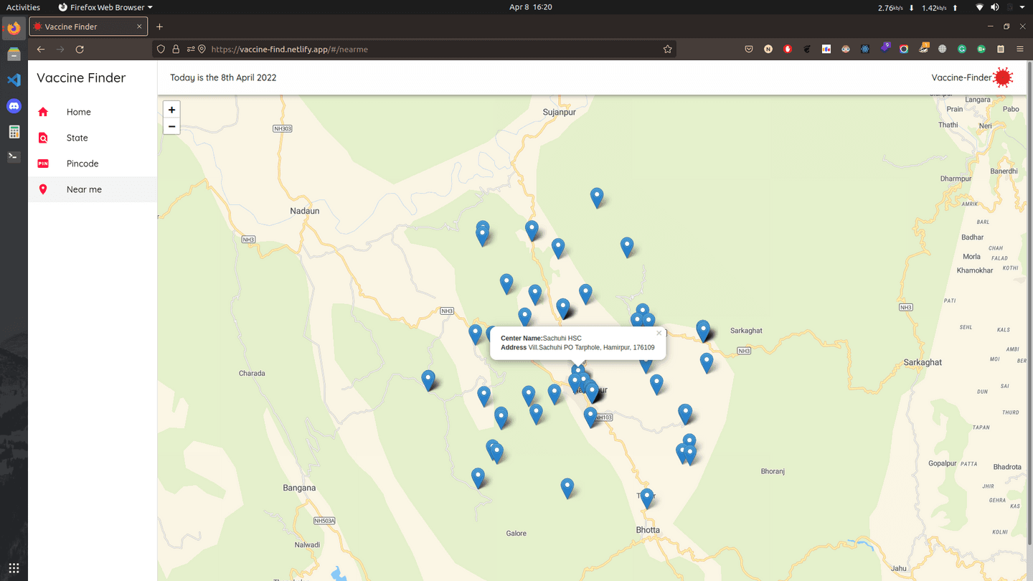The height and width of the screenshot is (581, 1033).
Task: Save page to Pocket
Action: click(x=749, y=49)
